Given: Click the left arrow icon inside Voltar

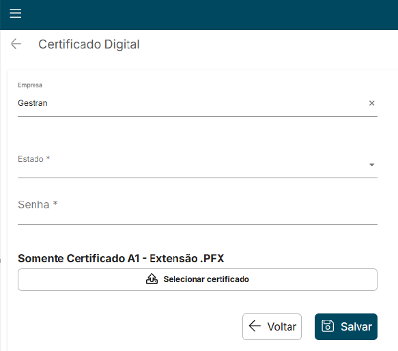Looking at the screenshot, I should (255, 326).
